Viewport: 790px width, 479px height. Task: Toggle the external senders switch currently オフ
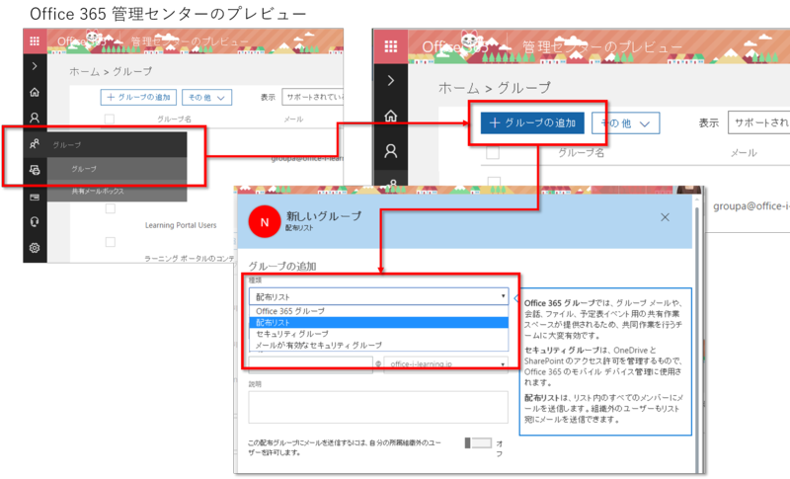pos(478,442)
